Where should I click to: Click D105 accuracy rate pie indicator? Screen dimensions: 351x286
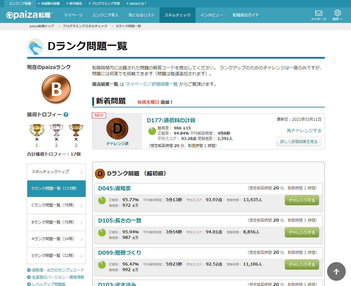[x=102, y=232]
